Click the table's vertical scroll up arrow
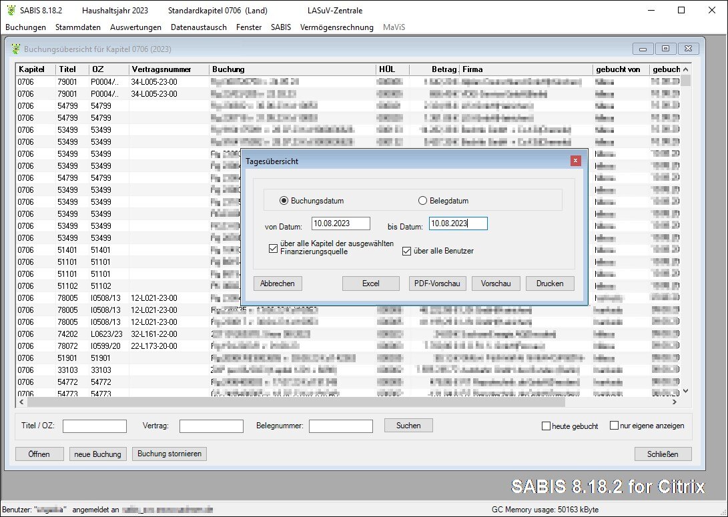Screen dimensions: 728x517 686,69
